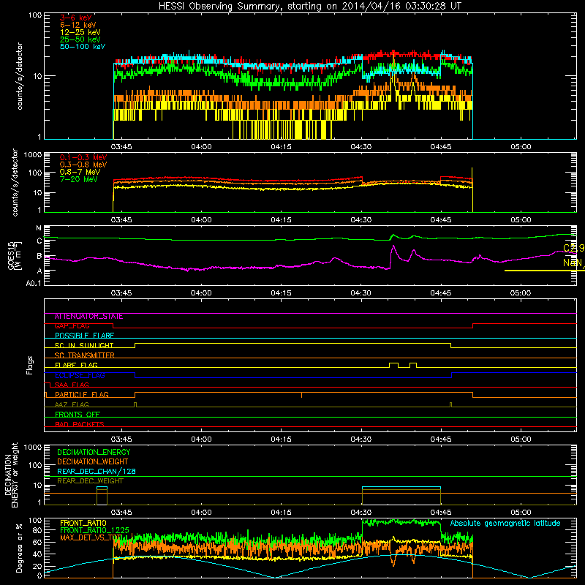Click the REAR_DEC_CHAN/128 legend label
The image size is (585, 585).
coord(97,472)
